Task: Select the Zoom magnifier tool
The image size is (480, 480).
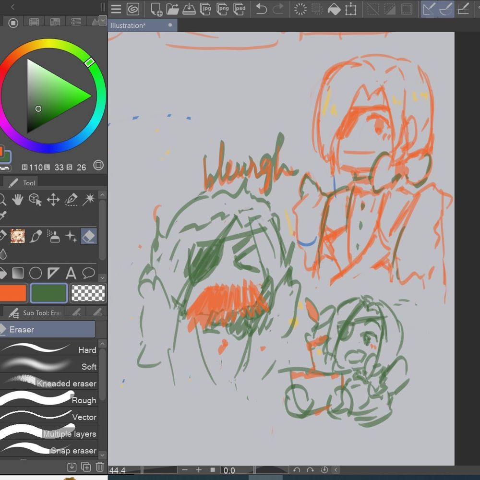Action: [x=4, y=200]
